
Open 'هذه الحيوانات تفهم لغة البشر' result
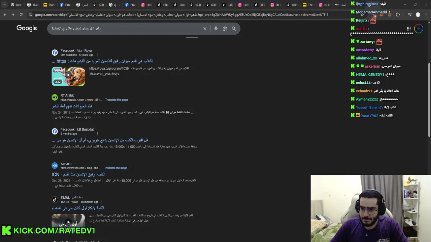(x=72, y=106)
